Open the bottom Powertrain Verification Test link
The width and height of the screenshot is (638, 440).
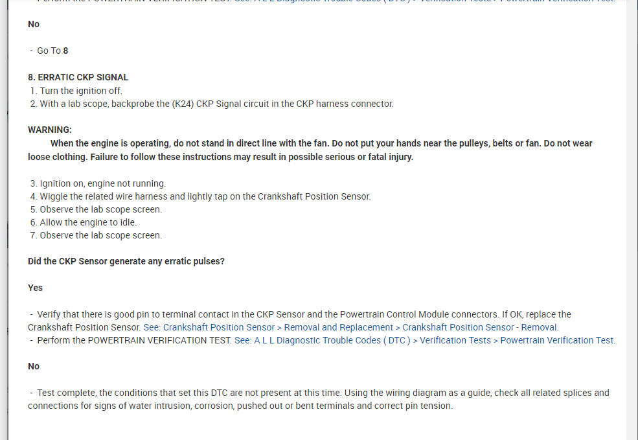point(424,340)
